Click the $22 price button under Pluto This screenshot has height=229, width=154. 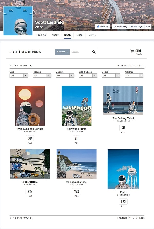(123, 202)
